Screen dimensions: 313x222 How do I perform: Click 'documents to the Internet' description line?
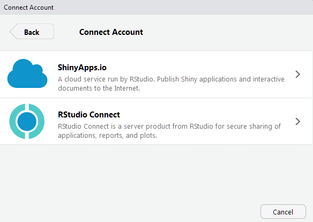[99, 88]
